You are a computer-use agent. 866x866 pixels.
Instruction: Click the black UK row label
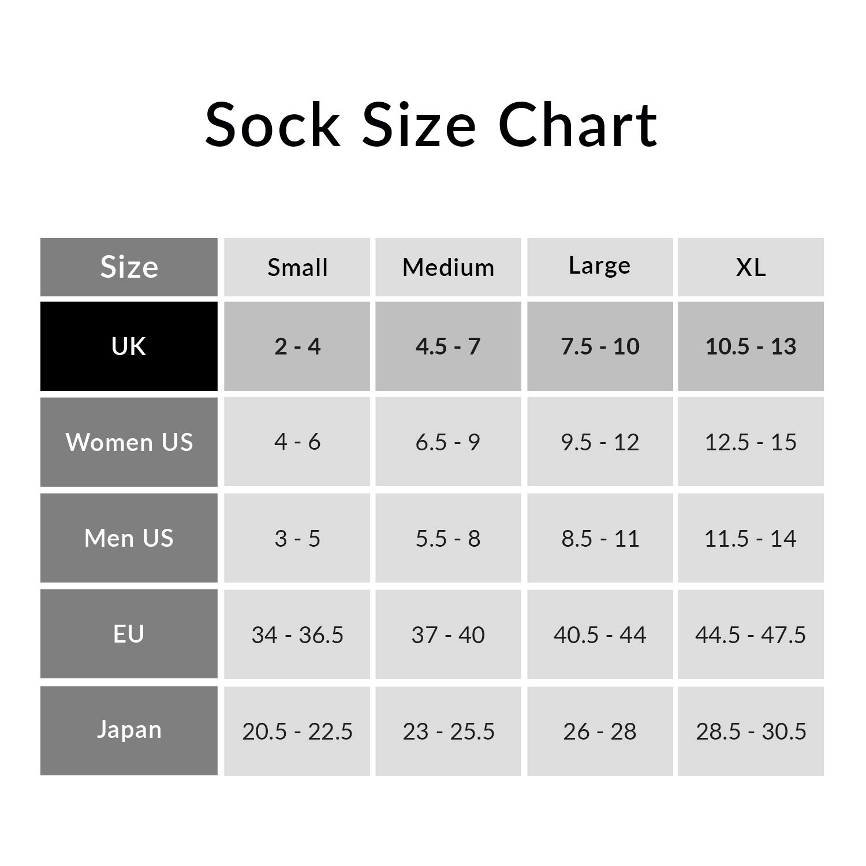129,346
